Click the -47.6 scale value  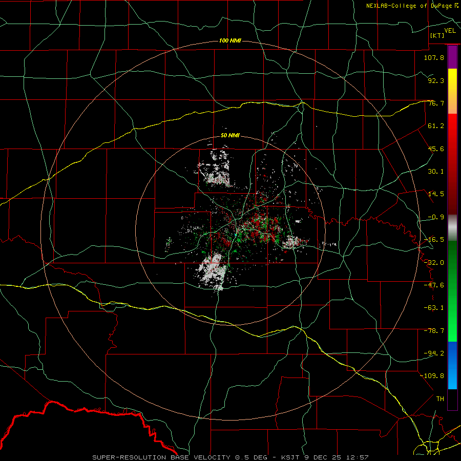(x=434, y=285)
